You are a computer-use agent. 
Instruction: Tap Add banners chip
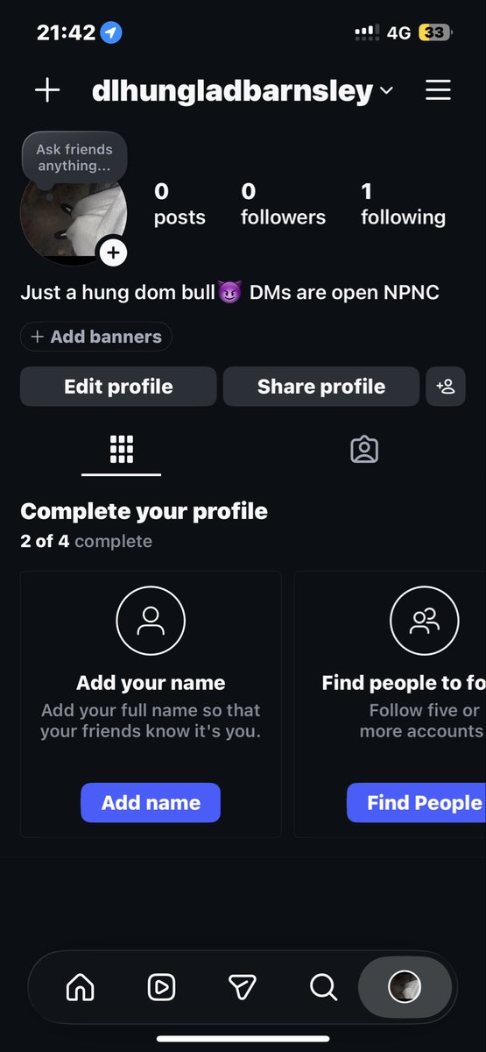click(96, 337)
